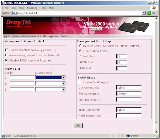Click the Windows flag logo
The height and width of the screenshot is (139, 160).
154,8
